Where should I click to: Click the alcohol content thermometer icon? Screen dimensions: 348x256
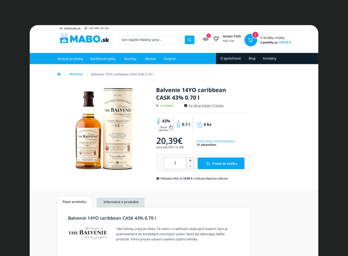[x=159, y=121]
